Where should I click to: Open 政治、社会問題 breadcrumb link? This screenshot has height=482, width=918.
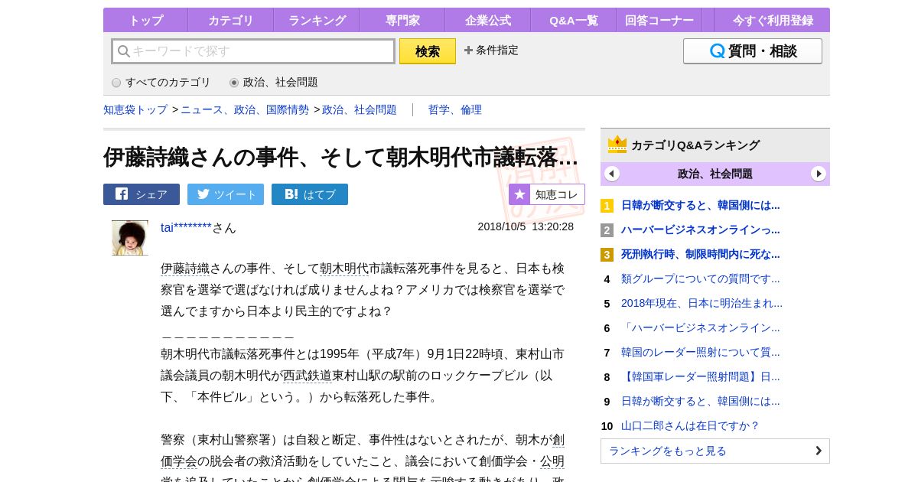[x=360, y=109]
